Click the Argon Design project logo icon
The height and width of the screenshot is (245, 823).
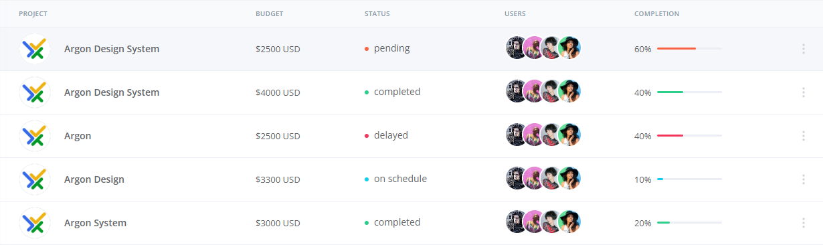35,179
